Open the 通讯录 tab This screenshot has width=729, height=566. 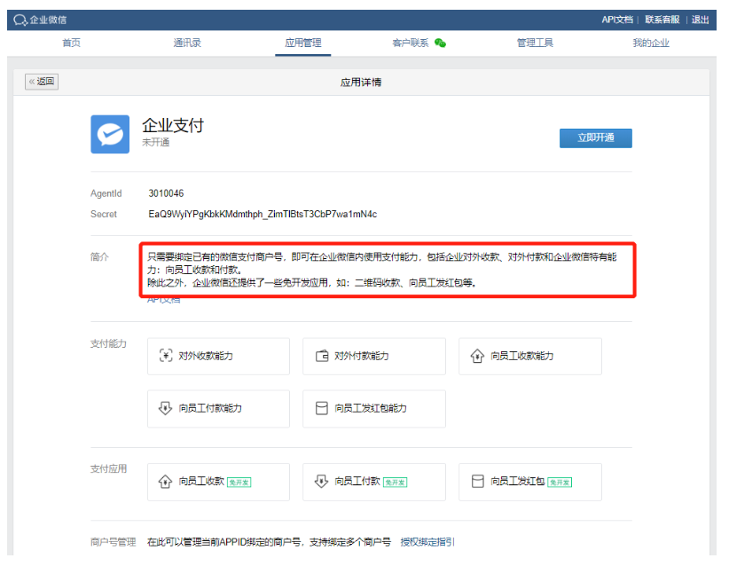[187, 43]
